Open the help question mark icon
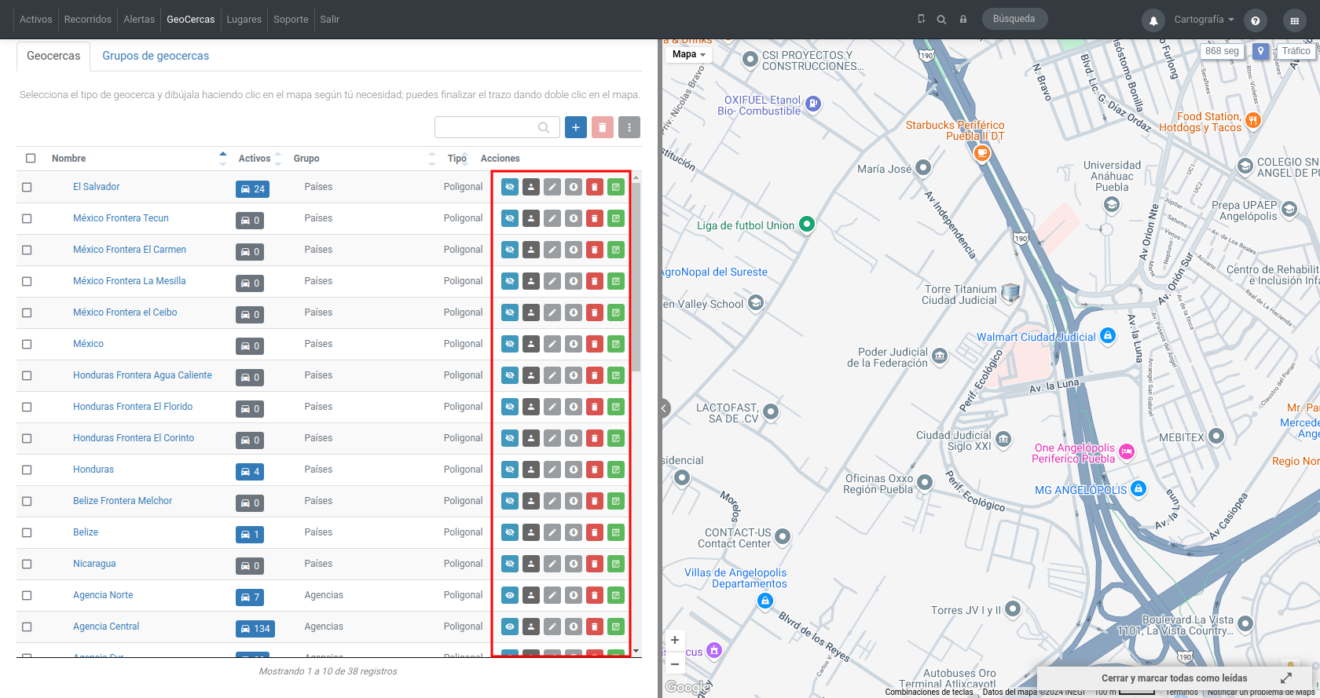 [1256, 20]
